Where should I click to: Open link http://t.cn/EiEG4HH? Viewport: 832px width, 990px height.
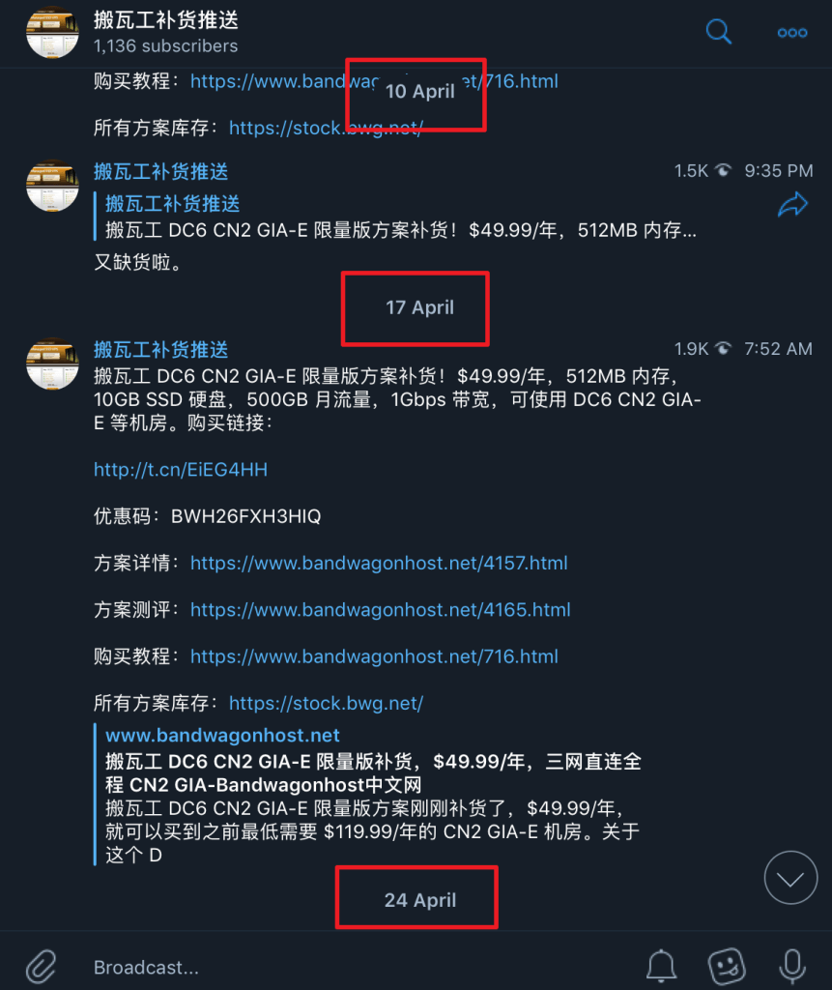pyautogui.click(x=181, y=470)
